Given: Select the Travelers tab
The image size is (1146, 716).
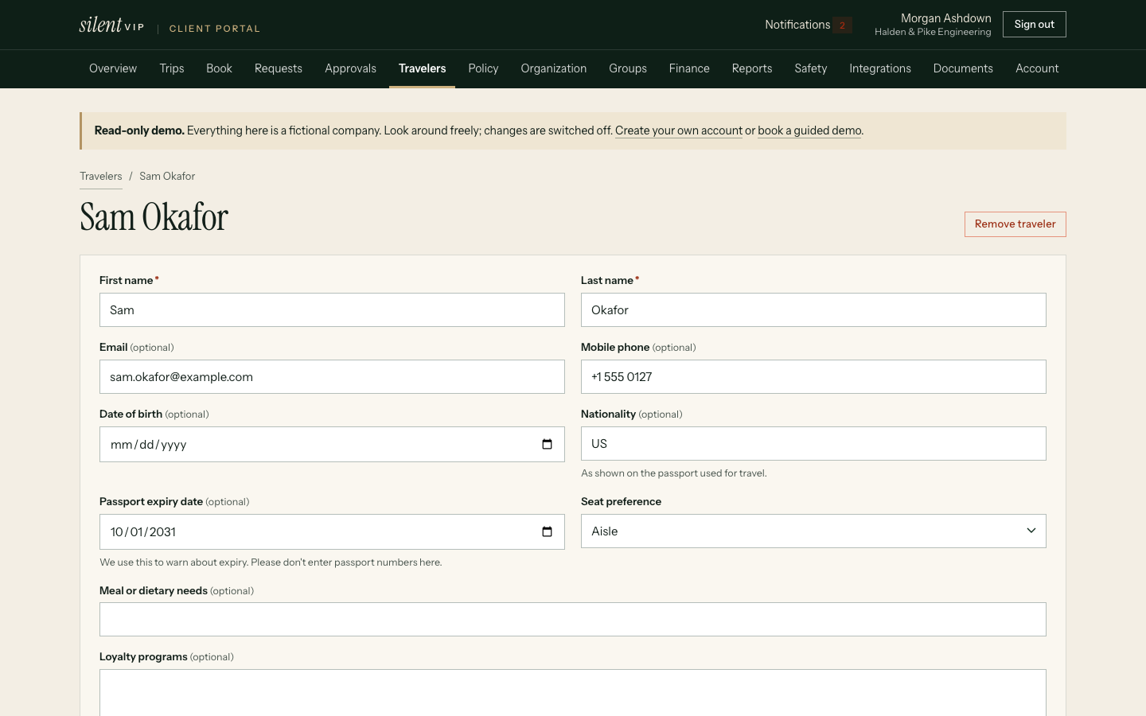Looking at the screenshot, I should click(x=422, y=68).
